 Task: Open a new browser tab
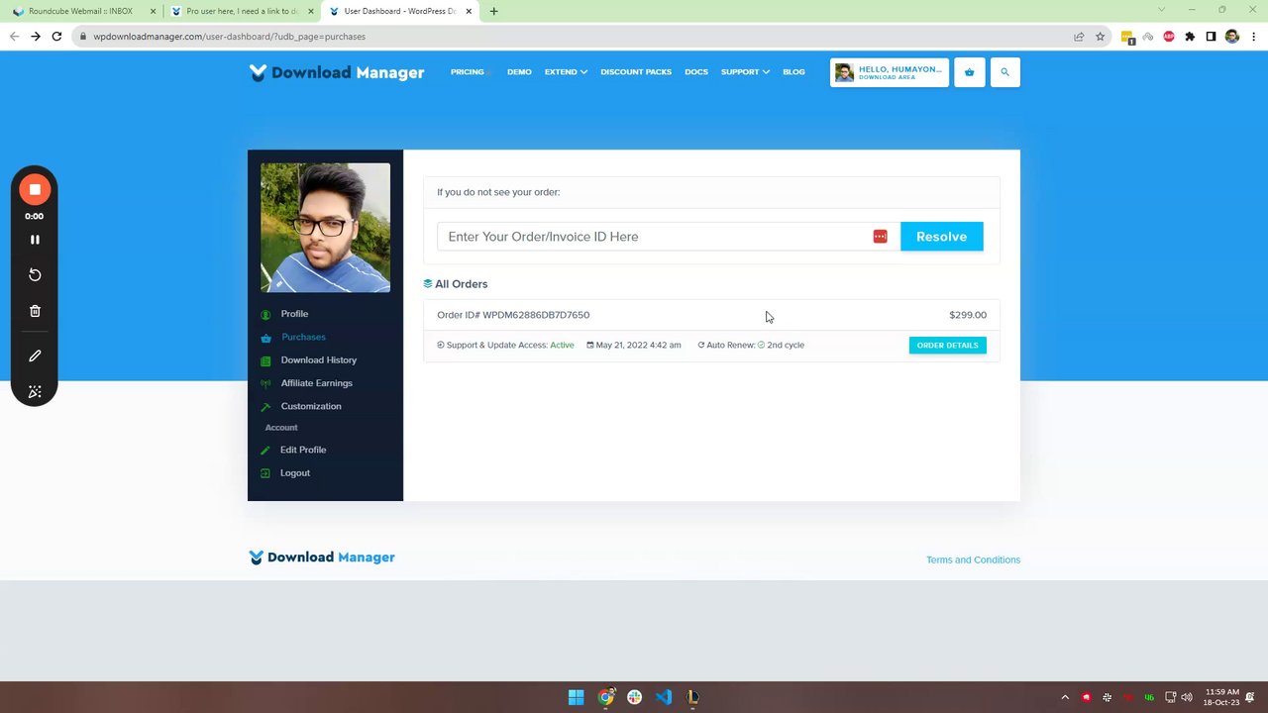(x=493, y=11)
